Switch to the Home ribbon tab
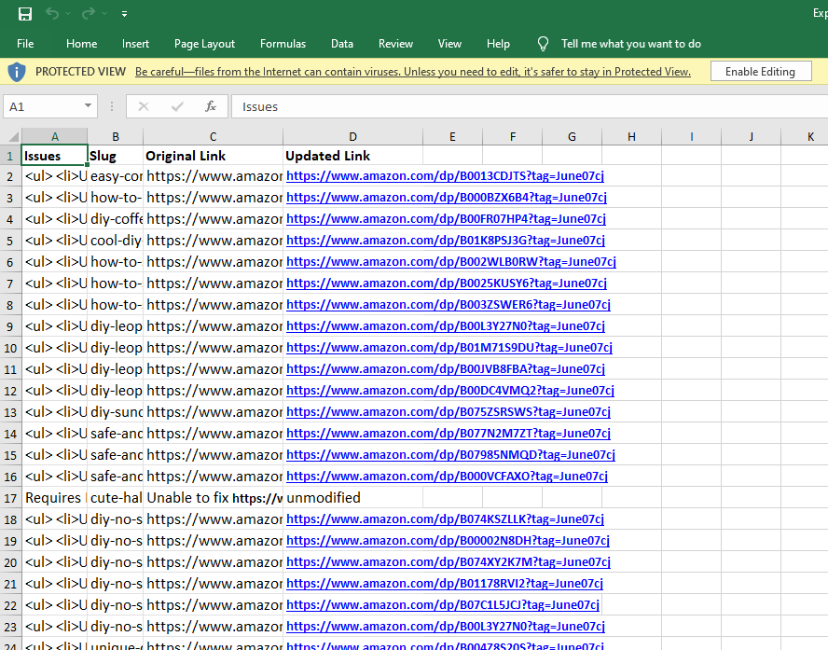The height and width of the screenshot is (650, 828). [x=81, y=44]
